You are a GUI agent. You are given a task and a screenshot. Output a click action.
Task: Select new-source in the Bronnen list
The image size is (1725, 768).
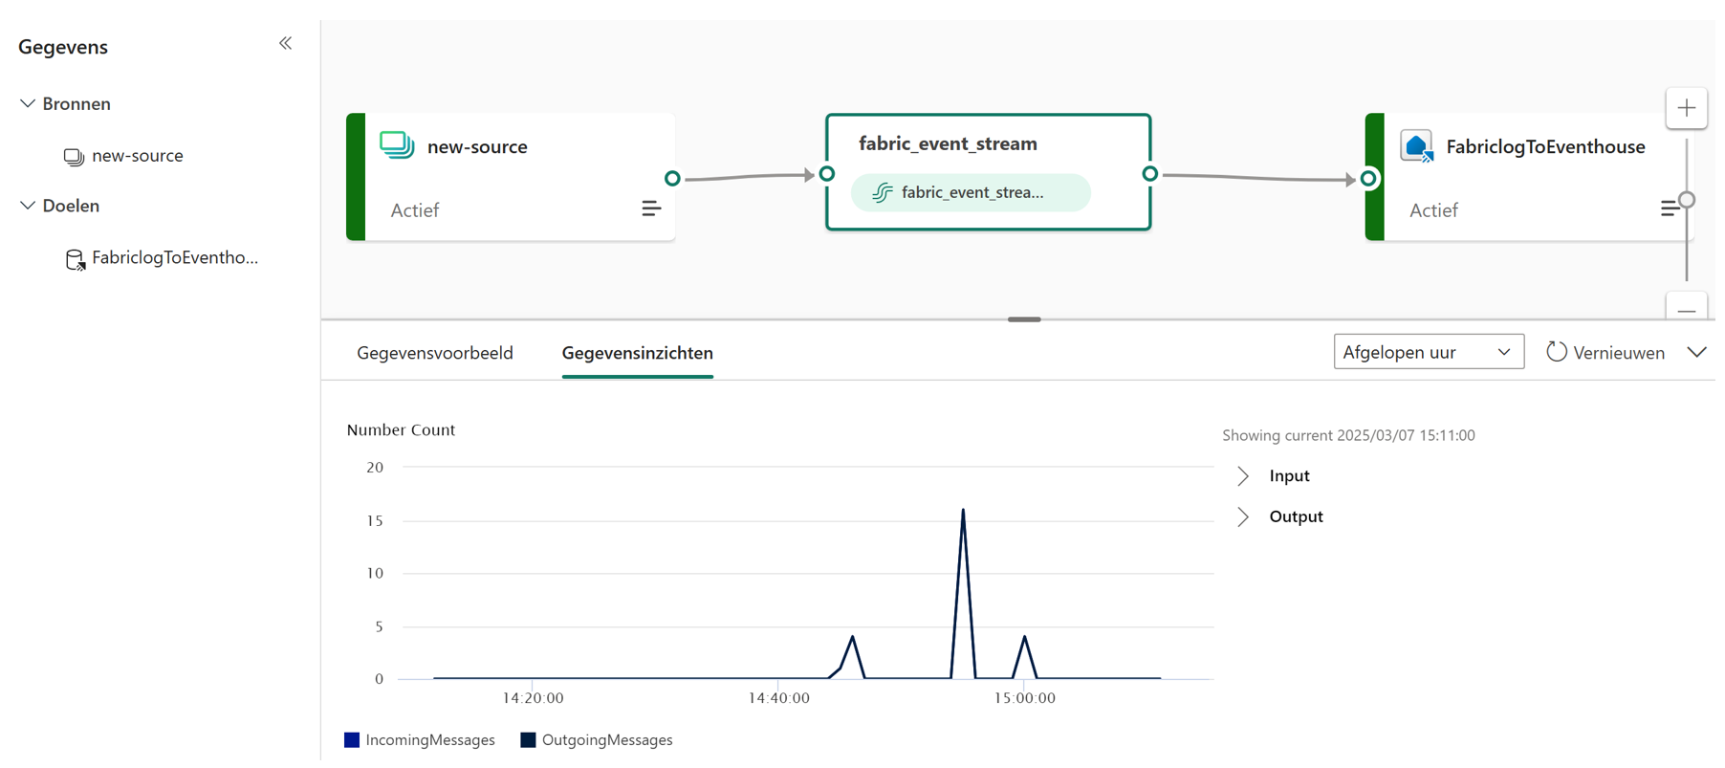point(137,155)
